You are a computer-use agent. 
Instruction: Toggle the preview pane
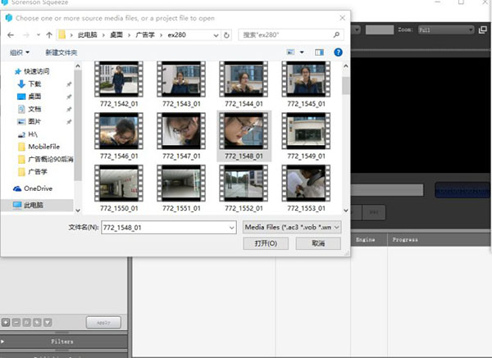[x=319, y=52]
